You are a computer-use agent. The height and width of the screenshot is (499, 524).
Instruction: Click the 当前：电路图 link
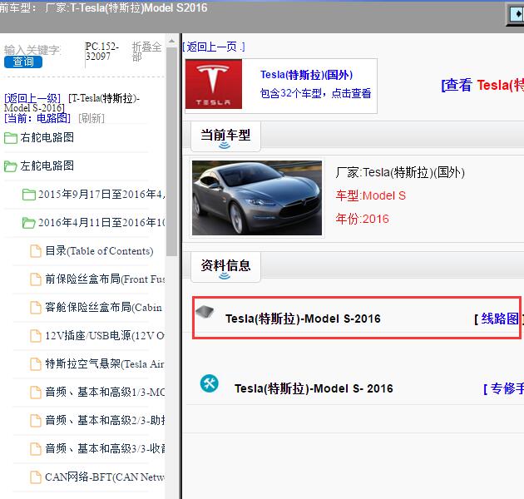(37, 118)
